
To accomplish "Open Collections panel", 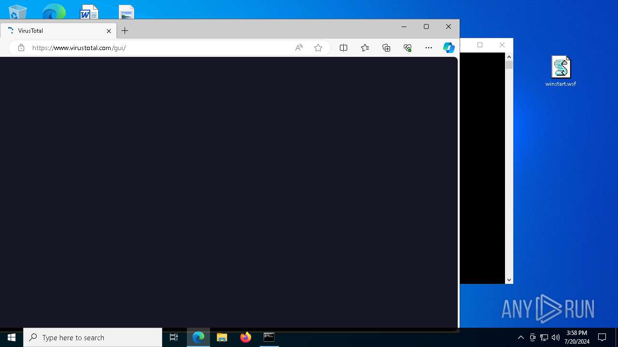I will (x=386, y=48).
